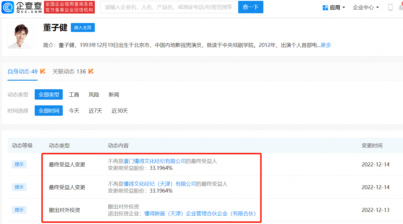Click the 动态等级 column header
Image resolution: width=403 pixels, height=224 pixels.
[x=22, y=145]
